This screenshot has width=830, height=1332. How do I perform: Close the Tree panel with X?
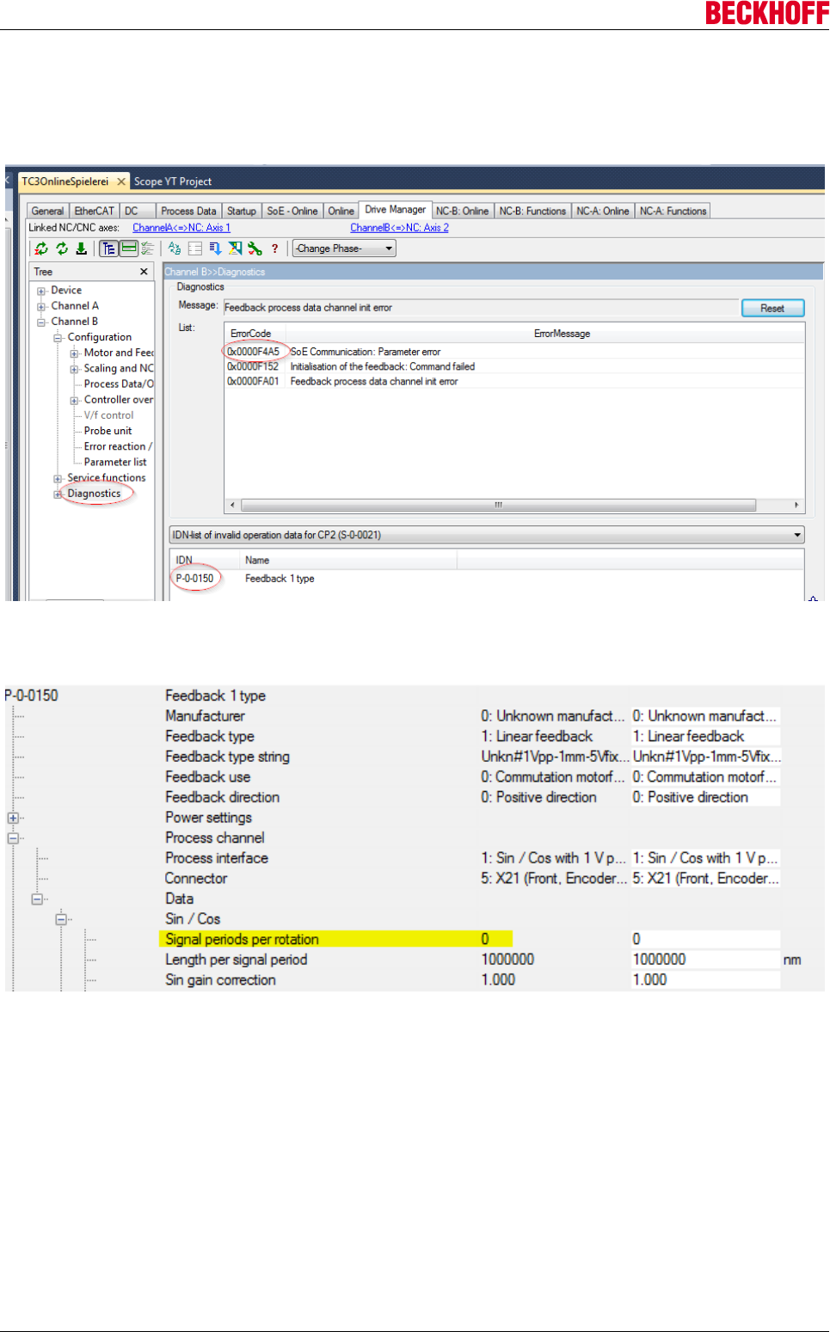pos(144,272)
